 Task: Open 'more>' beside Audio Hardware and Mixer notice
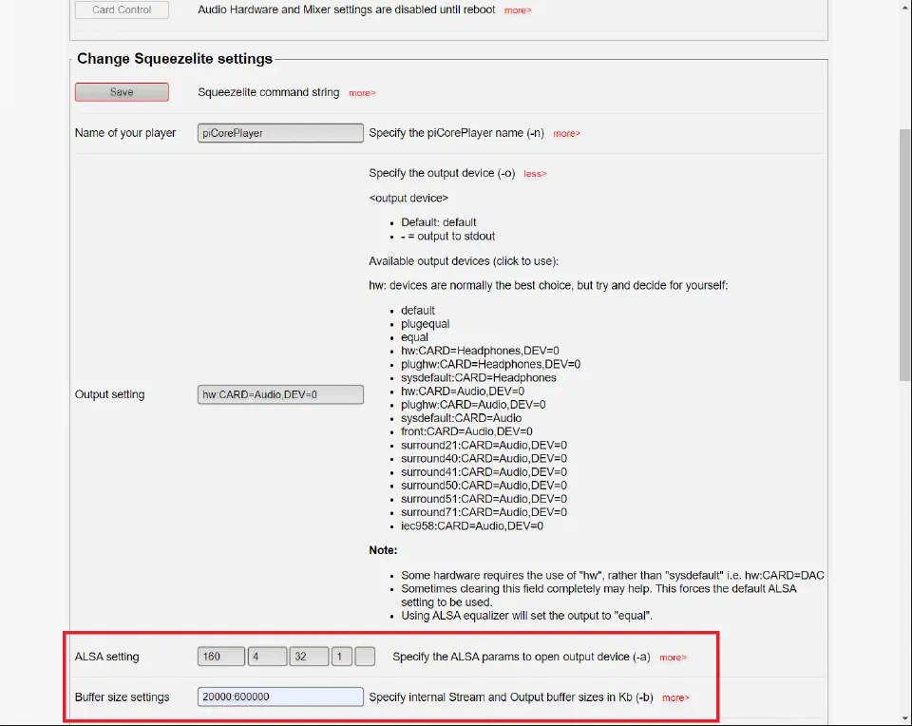click(518, 10)
